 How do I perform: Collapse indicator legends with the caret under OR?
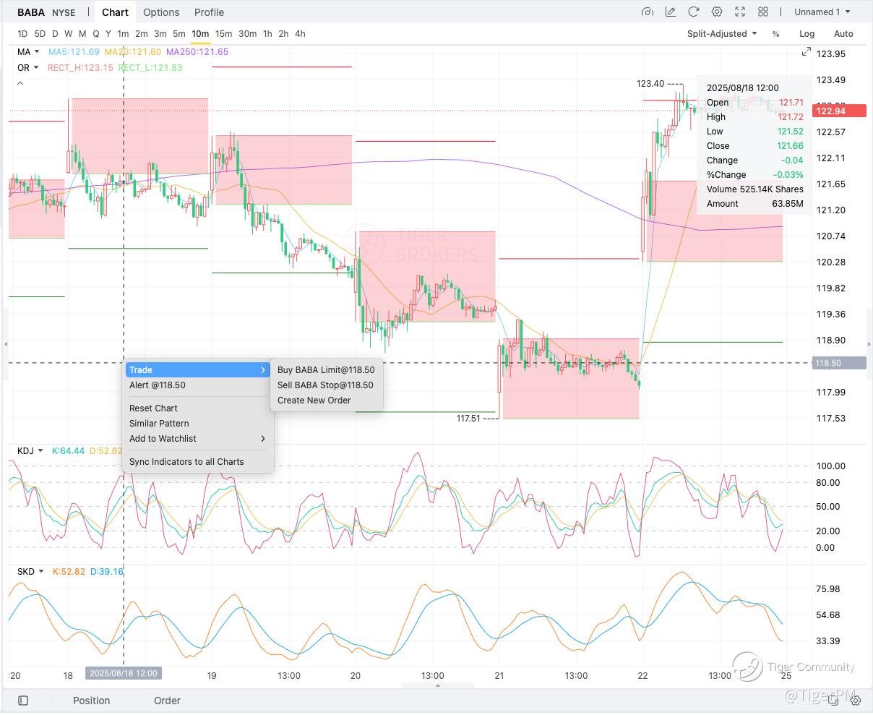point(20,83)
